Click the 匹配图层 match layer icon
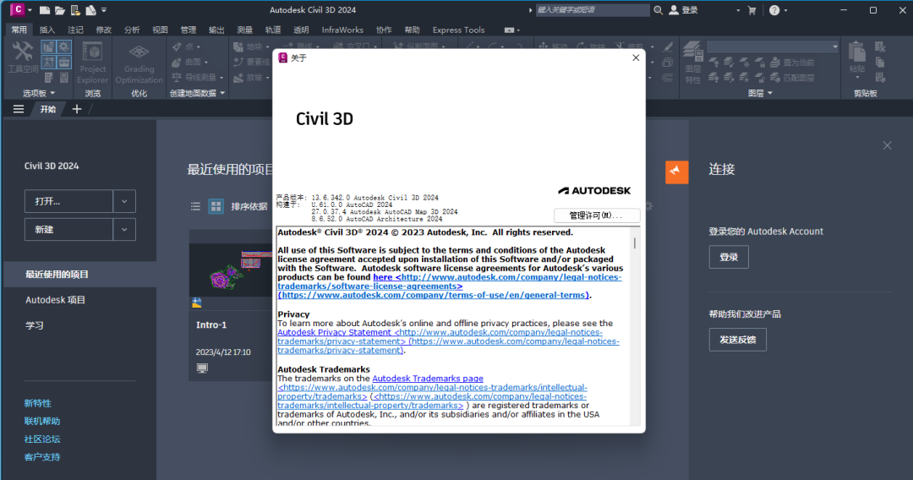913x480 pixels. (775, 78)
